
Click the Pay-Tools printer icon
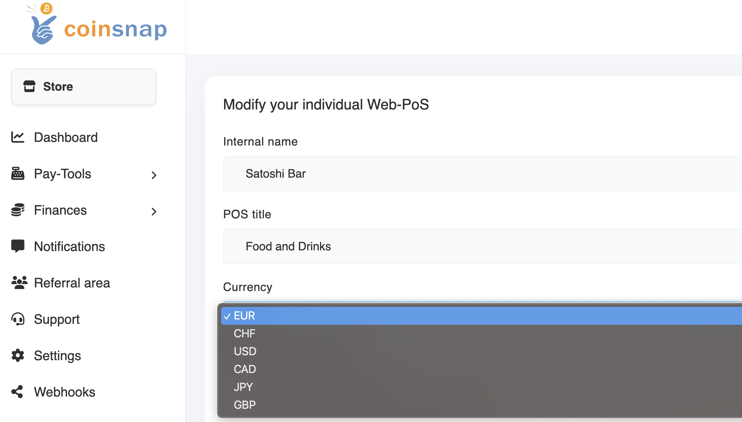pyautogui.click(x=18, y=174)
